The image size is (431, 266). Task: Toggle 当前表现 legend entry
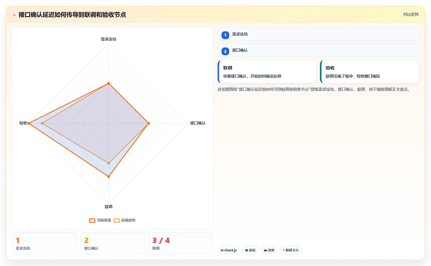[x=100, y=220]
